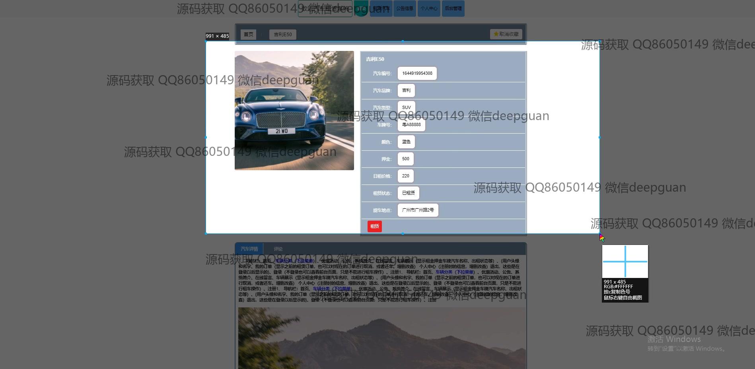Image resolution: width=755 pixels, height=369 pixels.
Task: Go to 首页 in the top navigation bar
Action: pyautogui.click(x=361, y=8)
